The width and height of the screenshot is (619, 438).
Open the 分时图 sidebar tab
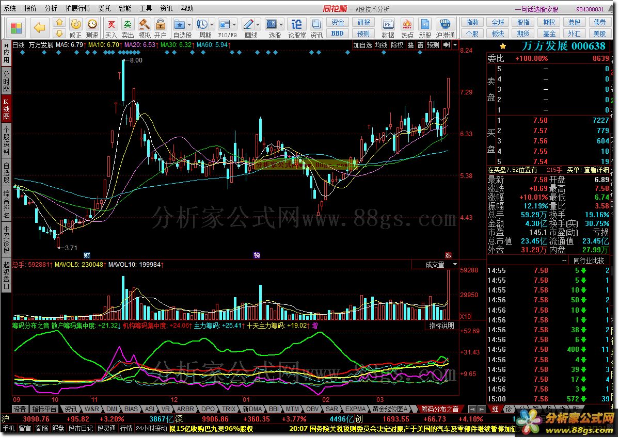click(x=6, y=82)
